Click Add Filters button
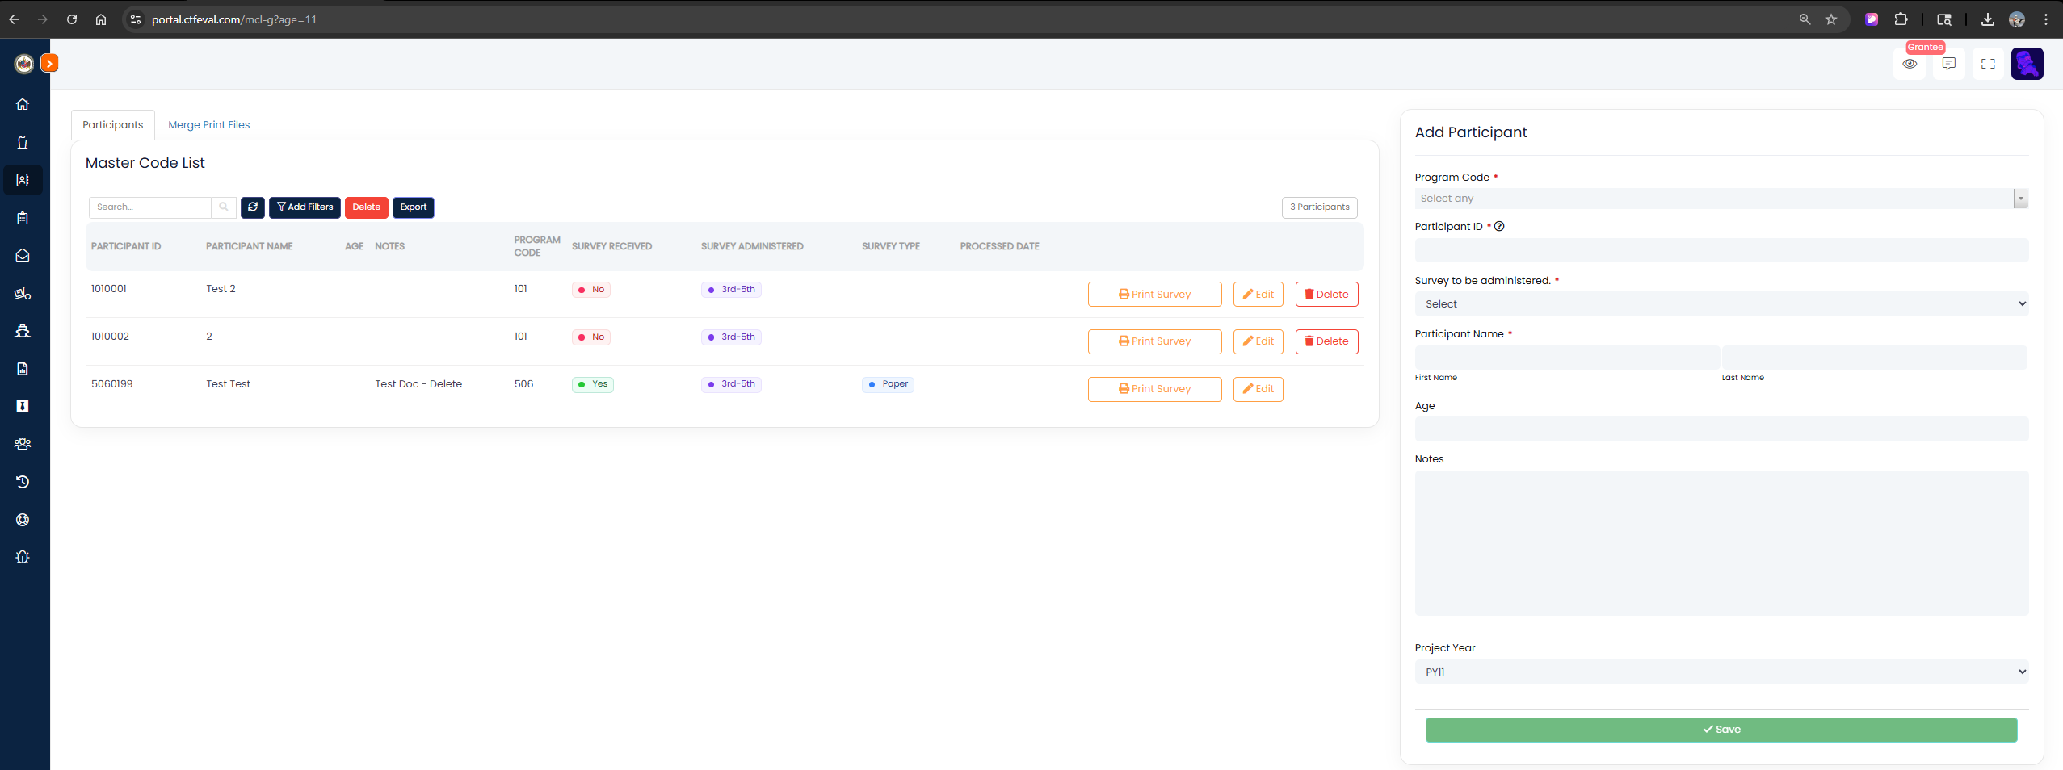This screenshot has width=2063, height=770. click(x=305, y=207)
